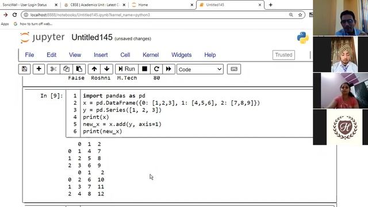Click the zoom magnifier icon in the address bar
This screenshot has height=207, width=368.
point(291,15)
